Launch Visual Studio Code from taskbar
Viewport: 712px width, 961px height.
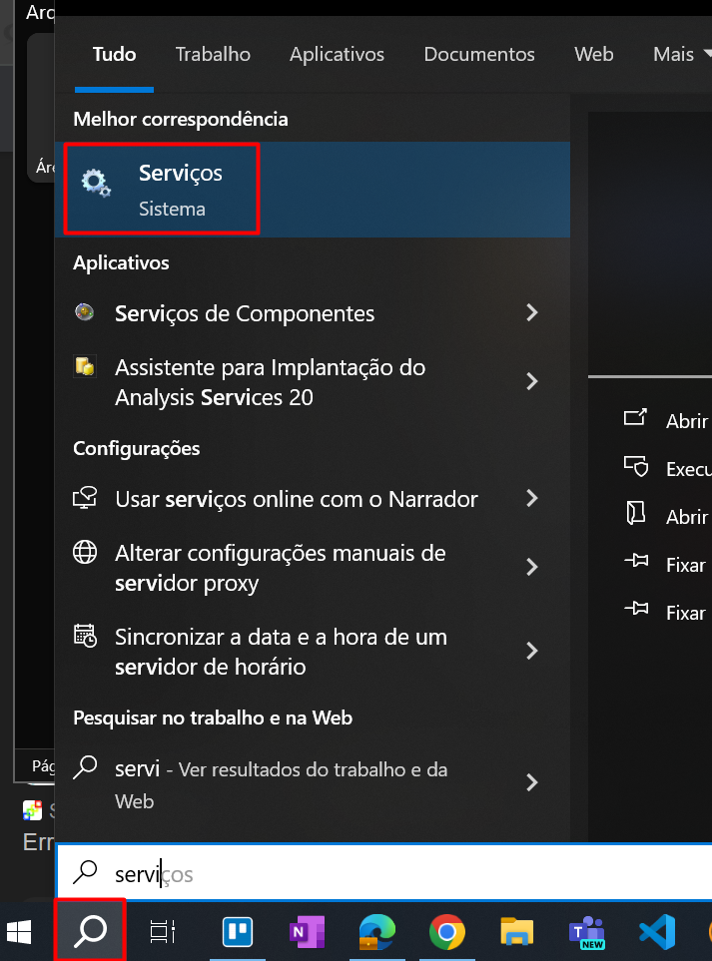pyautogui.click(x=657, y=932)
